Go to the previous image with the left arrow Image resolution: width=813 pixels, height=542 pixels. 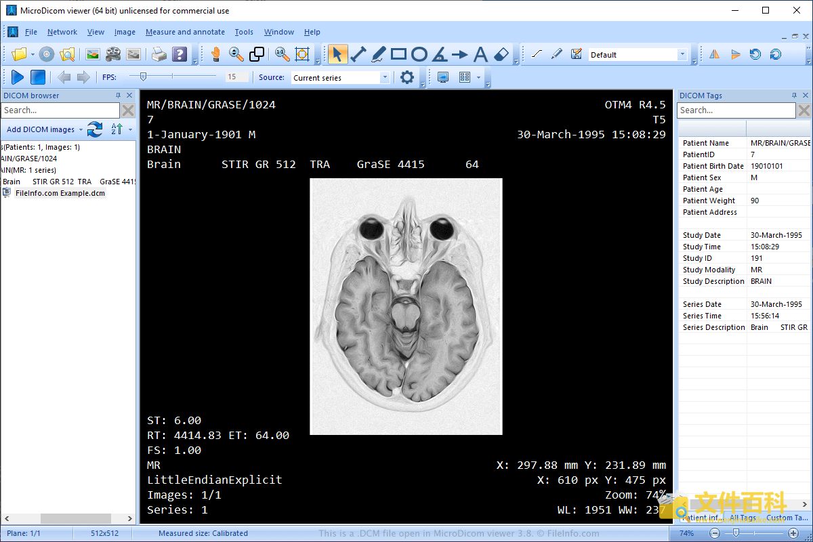[x=64, y=77]
